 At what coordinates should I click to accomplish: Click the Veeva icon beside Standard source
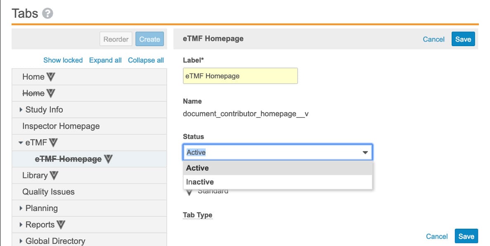tap(189, 192)
